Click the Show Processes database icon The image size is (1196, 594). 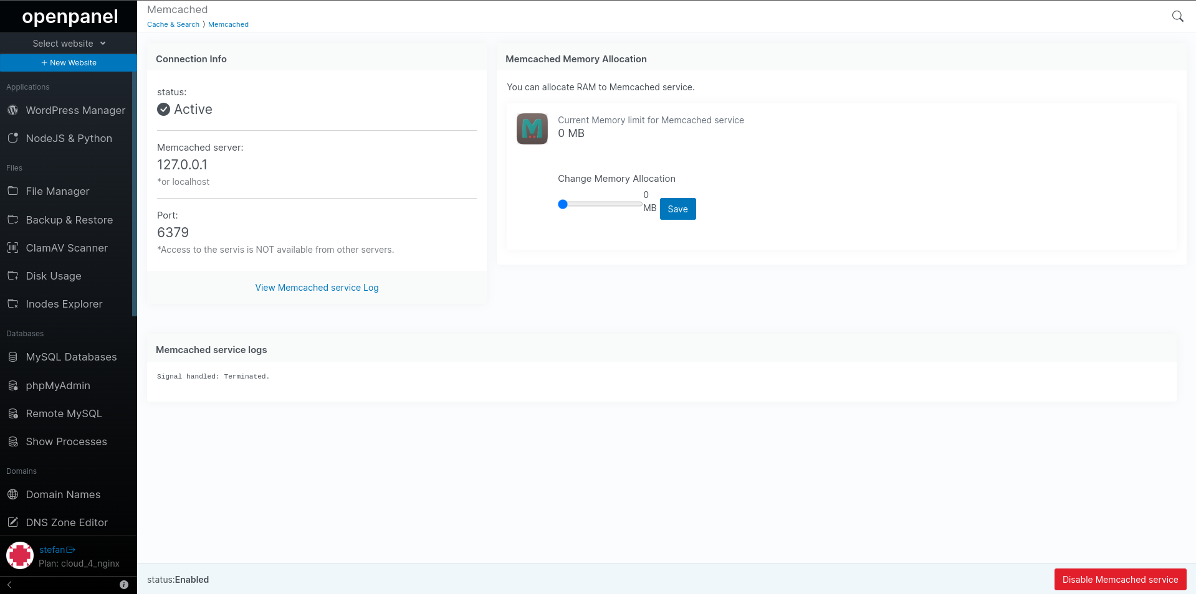tap(12, 441)
